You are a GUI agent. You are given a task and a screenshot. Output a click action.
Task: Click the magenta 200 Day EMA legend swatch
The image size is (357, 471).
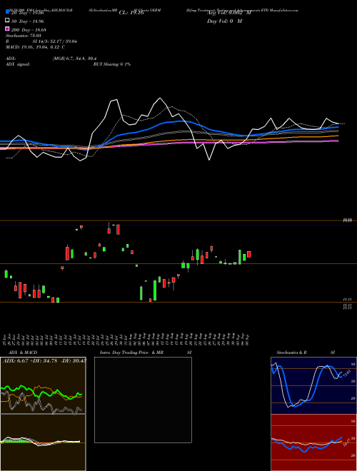pos(7,29)
